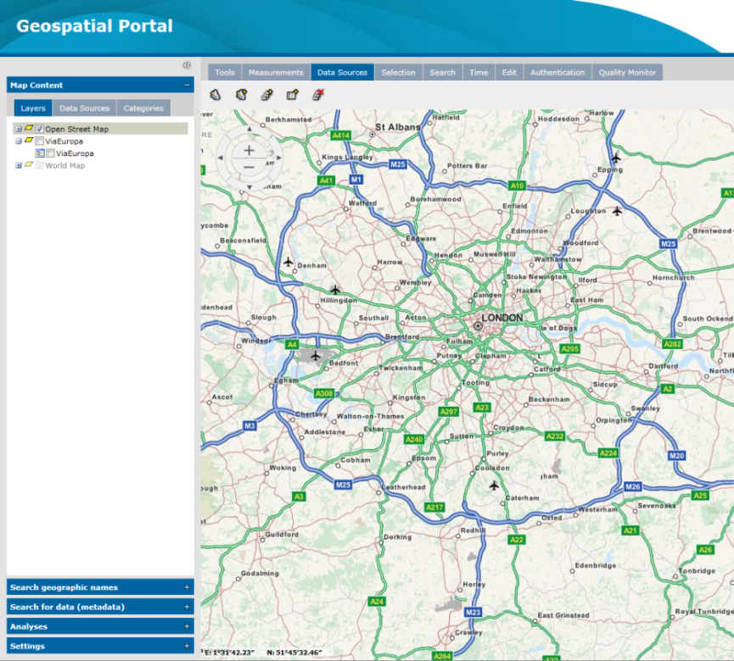Click the layers icon with red X
Image resolution: width=734 pixels, height=661 pixels.
point(317,95)
